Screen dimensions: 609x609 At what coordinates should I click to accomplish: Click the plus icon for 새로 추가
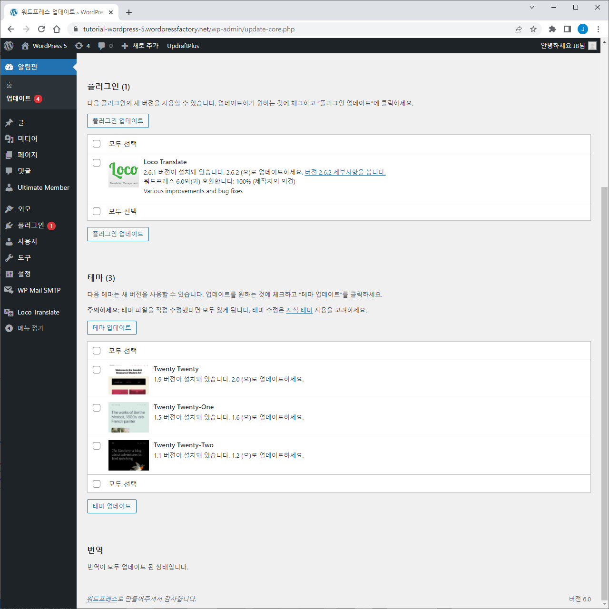(x=125, y=46)
